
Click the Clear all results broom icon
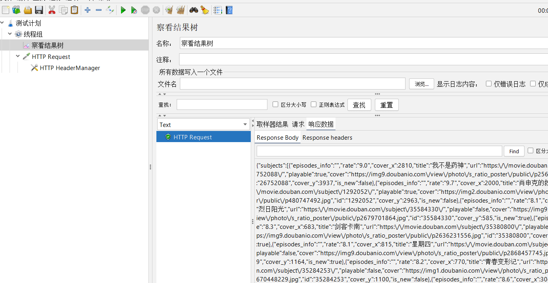180,10
